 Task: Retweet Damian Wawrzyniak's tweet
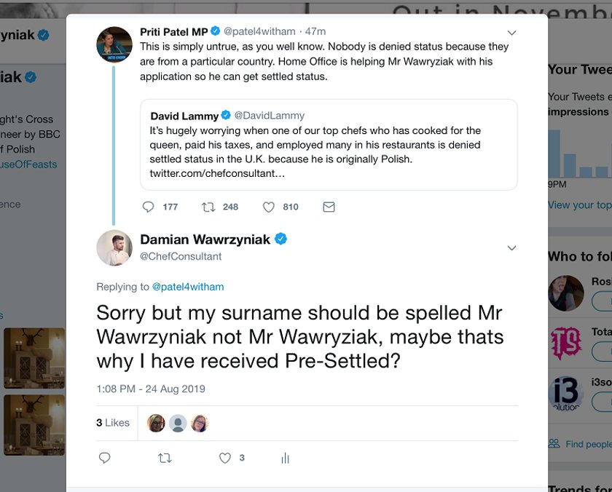(x=165, y=458)
